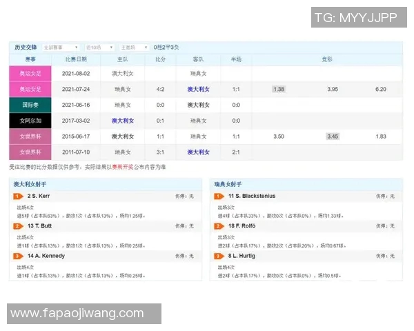Image resolution: width=414 pixels, height=331 pixels.
Task: Open the red 赛果开奖 link
Action: point(119,167)
